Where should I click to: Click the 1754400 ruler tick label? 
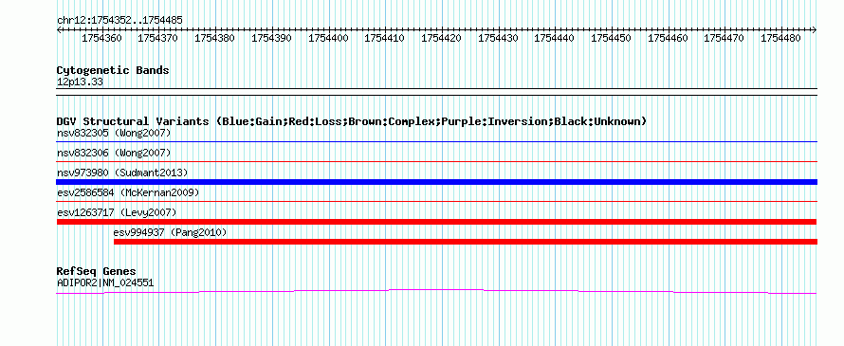(328, 39)
